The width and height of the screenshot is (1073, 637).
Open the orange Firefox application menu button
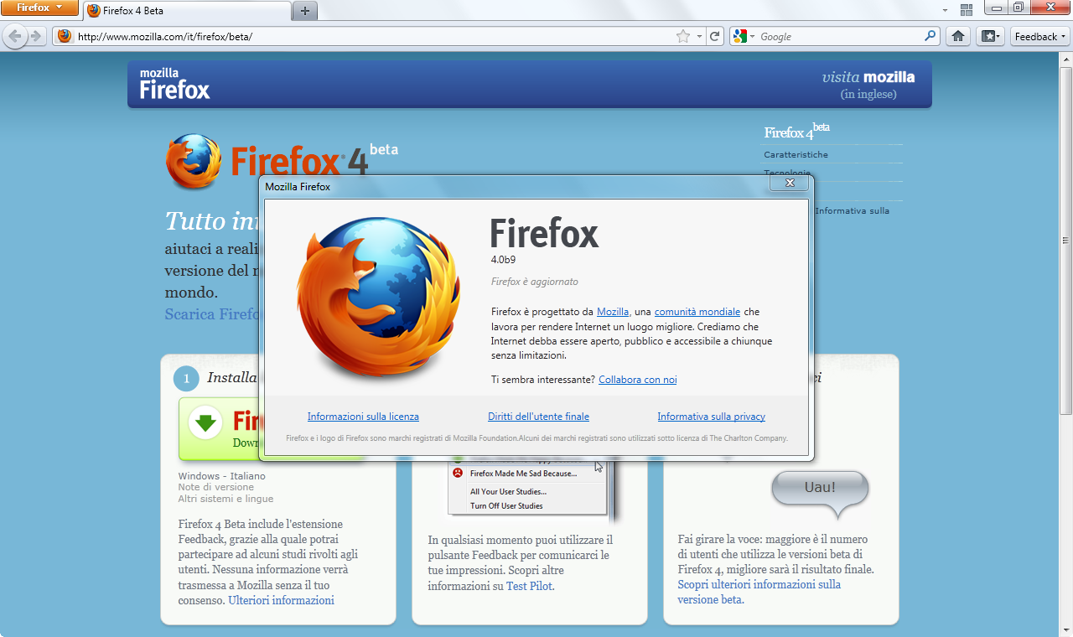pos(39,8)
